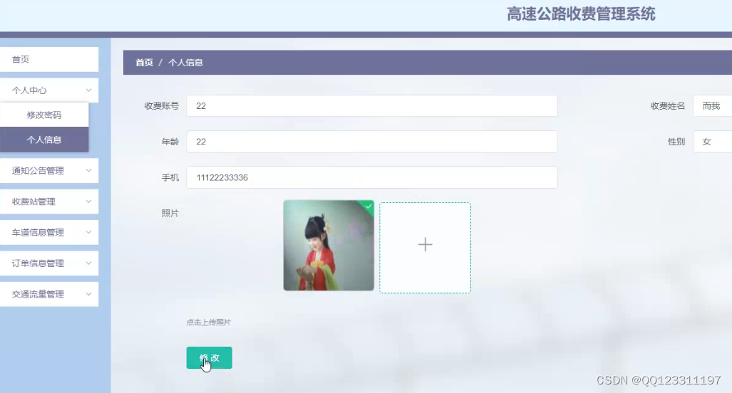Click the 修改 submit button
The image size is (732, 393).
click(209, 357)
